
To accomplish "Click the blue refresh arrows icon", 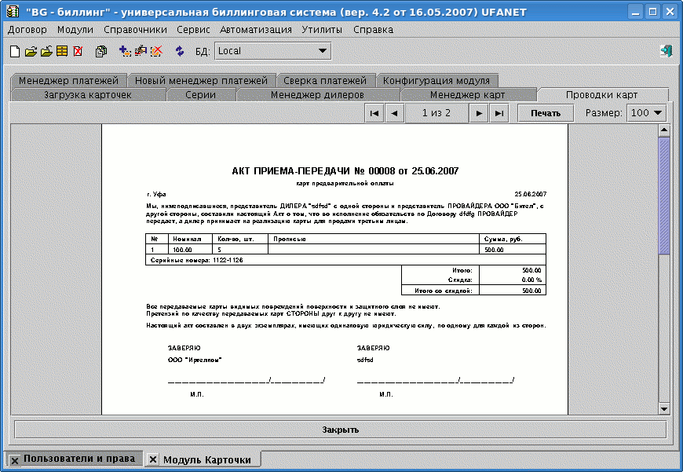I will [x=180, y=51].
